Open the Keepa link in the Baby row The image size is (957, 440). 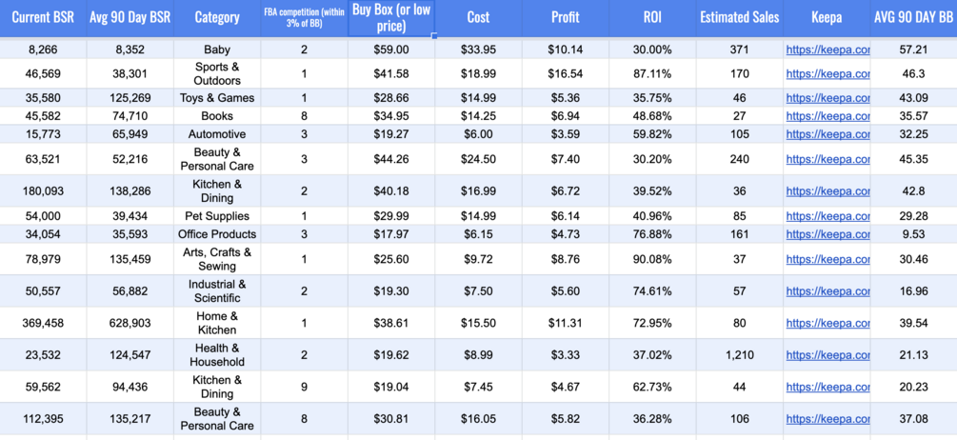[827, 50]
